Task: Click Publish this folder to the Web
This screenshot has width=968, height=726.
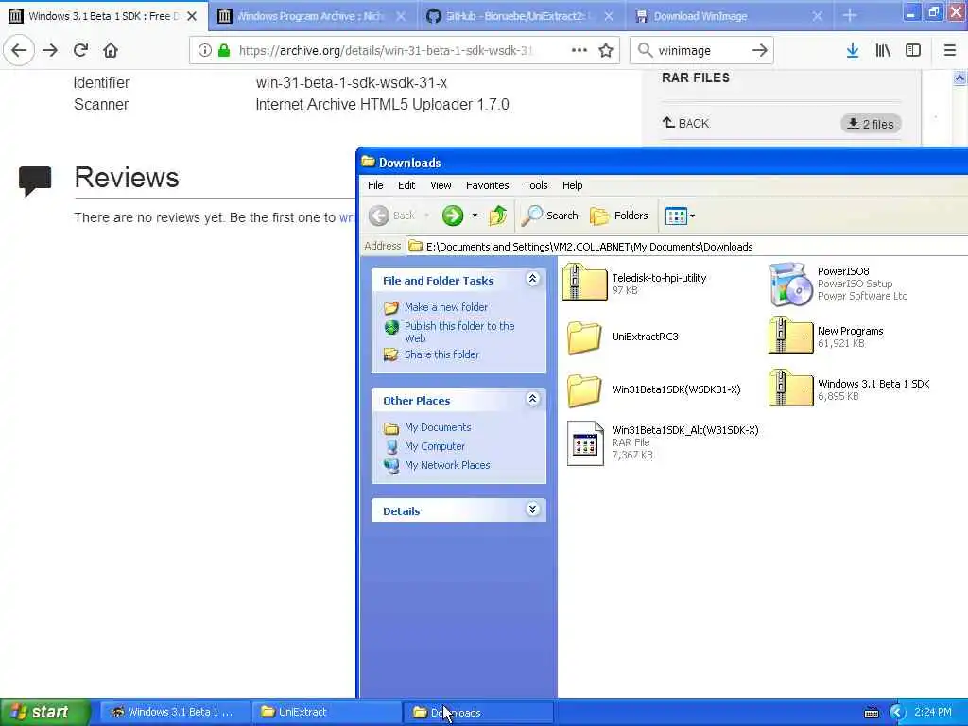Action: coord(459,332)
